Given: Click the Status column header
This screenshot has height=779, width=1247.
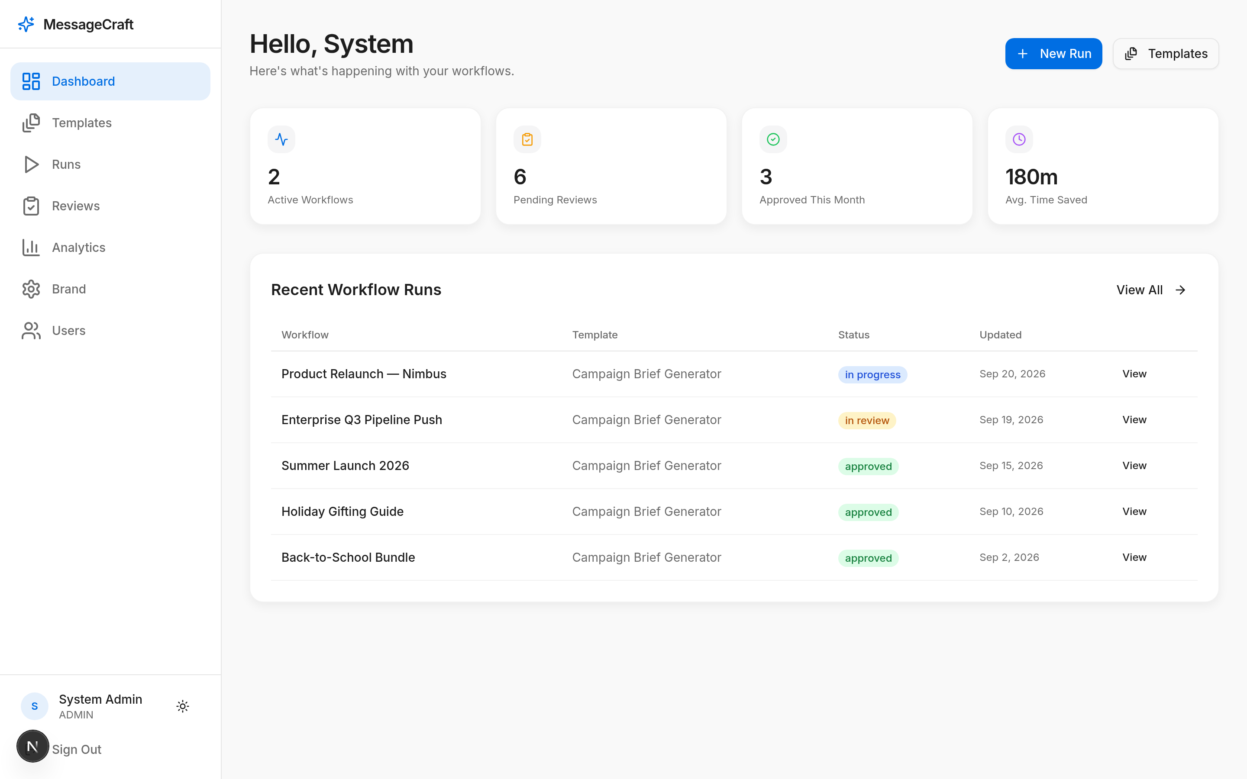Looking at the screenshot, I should pos(853,335).
